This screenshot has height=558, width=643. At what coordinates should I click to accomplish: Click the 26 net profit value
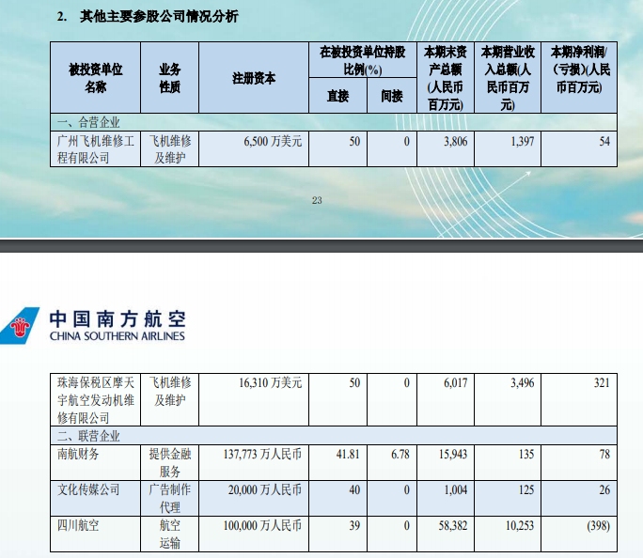click(604, 489)
